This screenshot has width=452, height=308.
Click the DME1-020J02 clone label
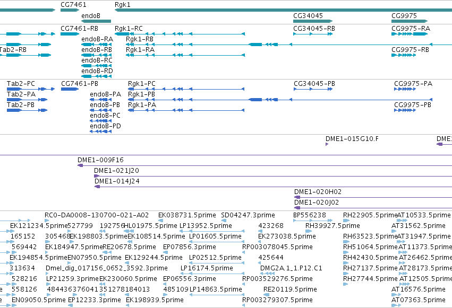tap(317, 203)
